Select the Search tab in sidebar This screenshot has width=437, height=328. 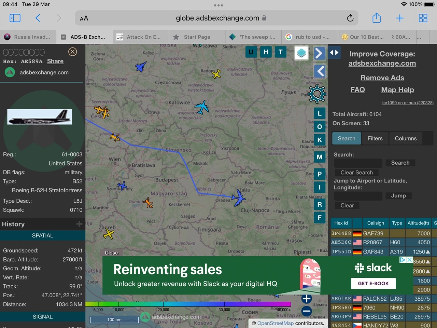tap(347, 138)
